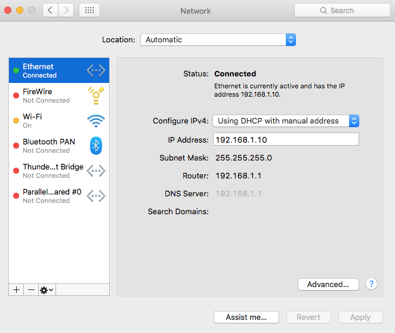Click the blue Bluetooth PAN icon
The height and width of the screenshot is (333, 395).
96,146
